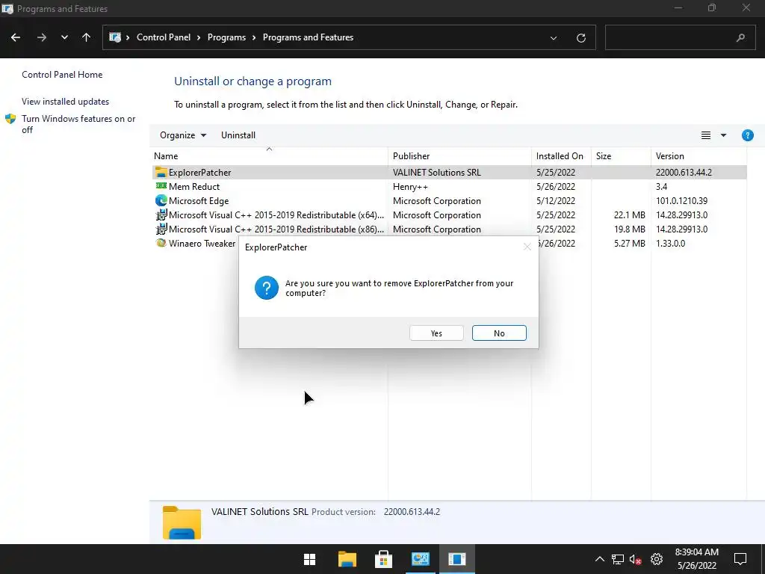The image size is (765, 574).
Task: Switch to Control Panel taskbar icon
Action: click(420, 559)
